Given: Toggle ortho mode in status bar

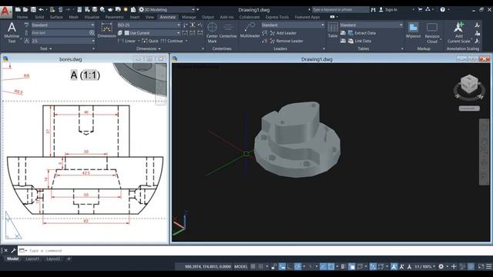Looking at the screenshot, I should [x=290, y=266].
